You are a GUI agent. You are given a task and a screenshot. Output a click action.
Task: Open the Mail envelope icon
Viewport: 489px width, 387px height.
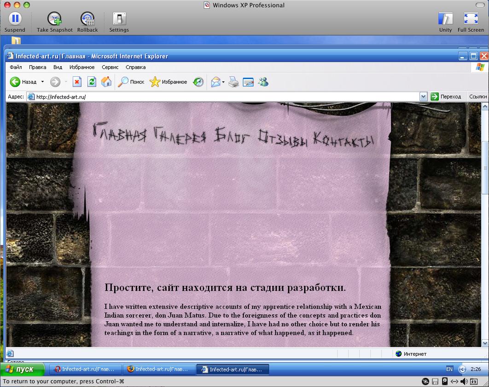[x=215, y=82]
